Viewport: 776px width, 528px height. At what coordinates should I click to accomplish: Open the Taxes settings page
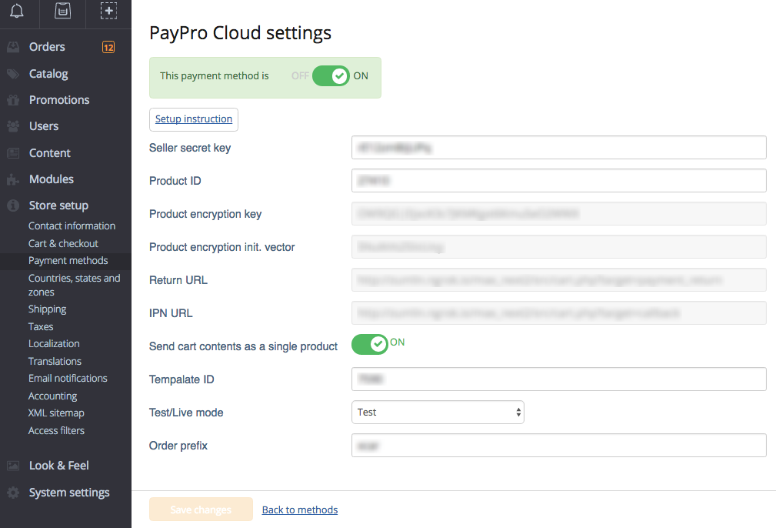(x=40, y=326)
